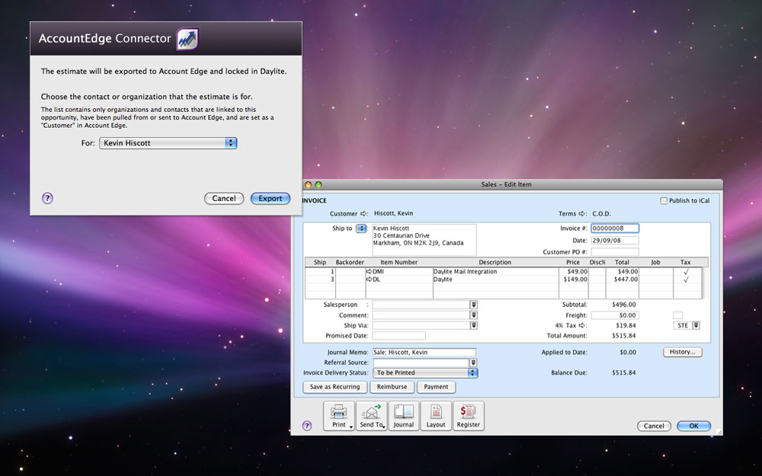Click the History... button
The width and height of the screenshot is (762, 476).
(682, 352)
